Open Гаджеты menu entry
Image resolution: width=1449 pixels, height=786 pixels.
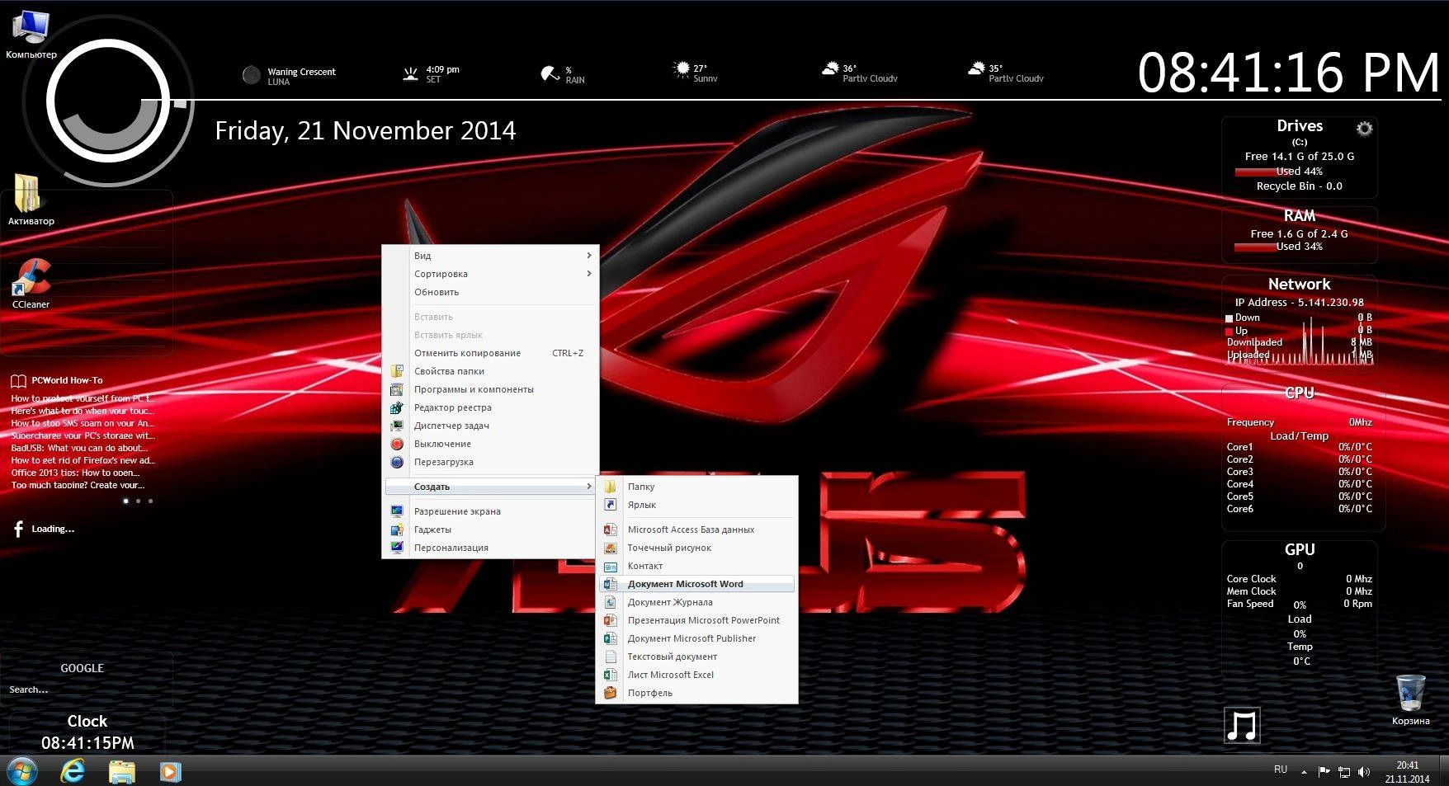click(491, 529)
